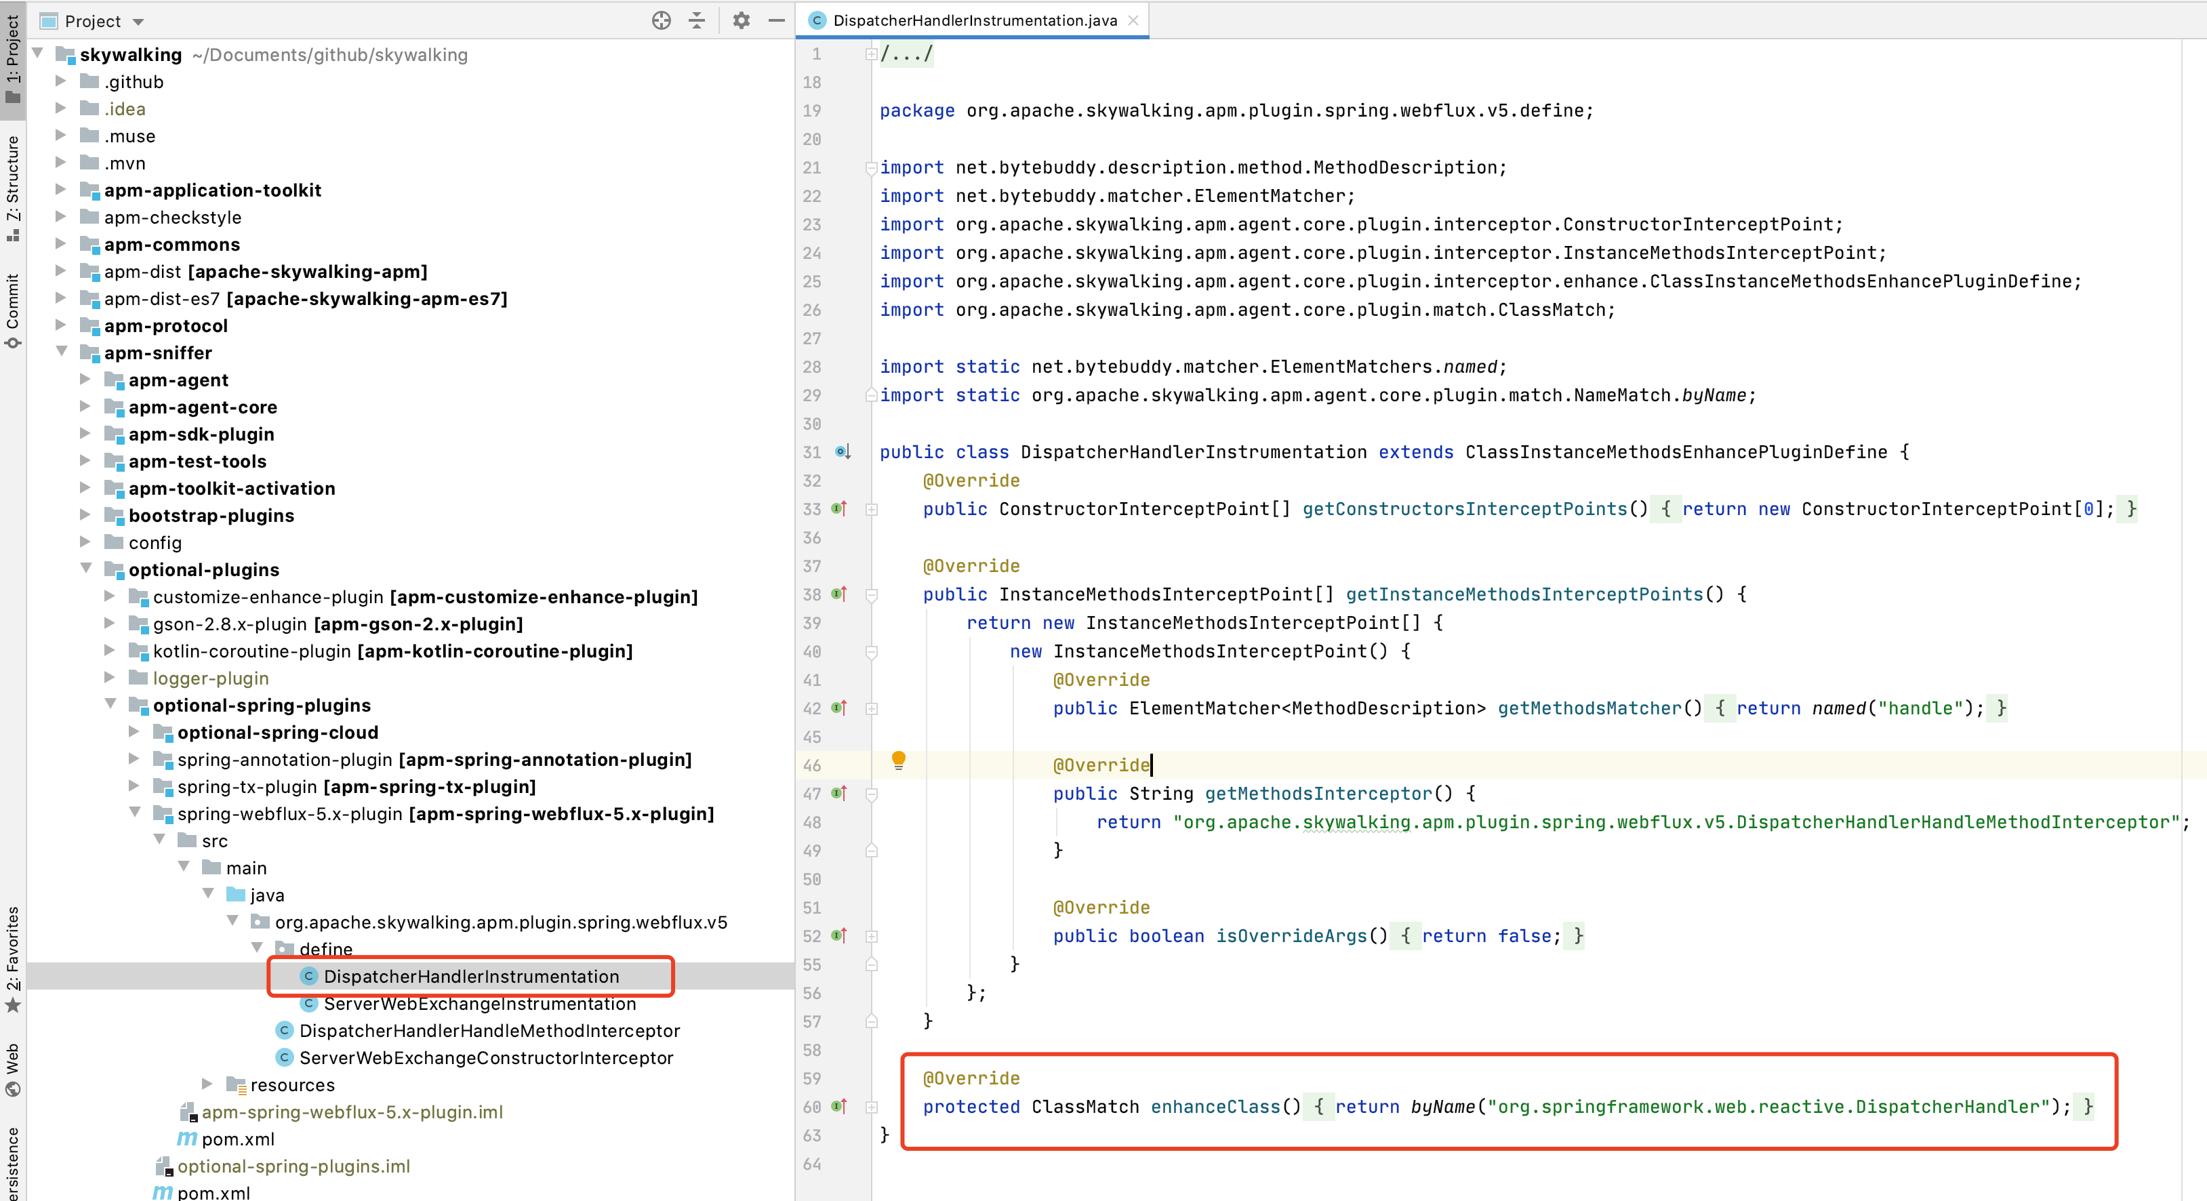Collapse the optional-plugins folder

[x=87, y=569]
